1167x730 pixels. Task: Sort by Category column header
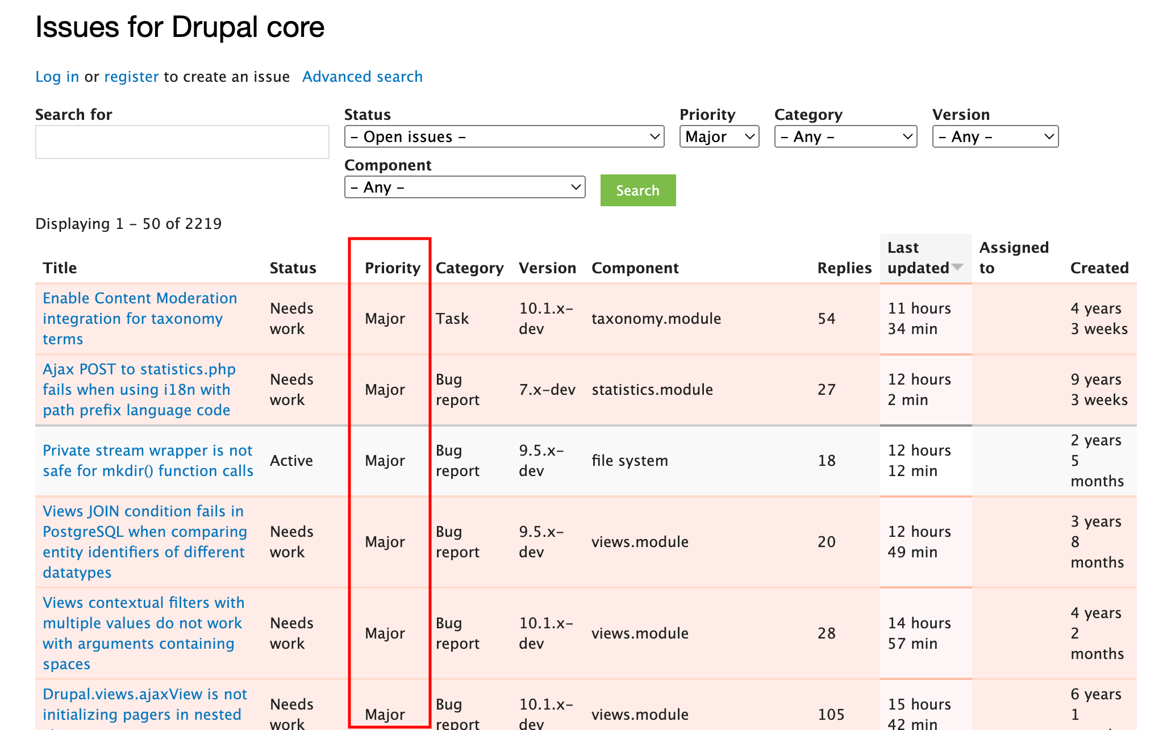click(469, 268)
